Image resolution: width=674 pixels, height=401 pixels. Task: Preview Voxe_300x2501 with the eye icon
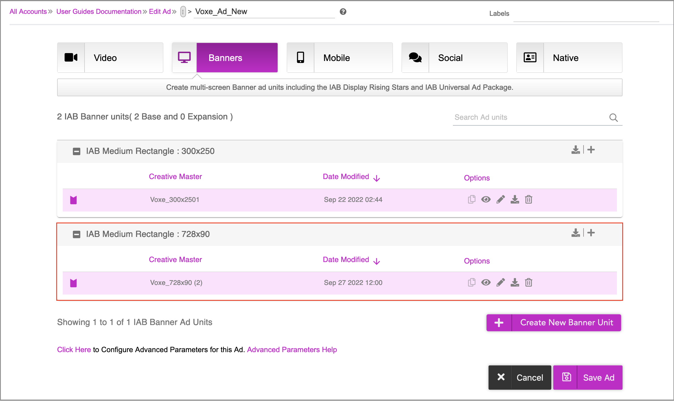pos(486,199)
